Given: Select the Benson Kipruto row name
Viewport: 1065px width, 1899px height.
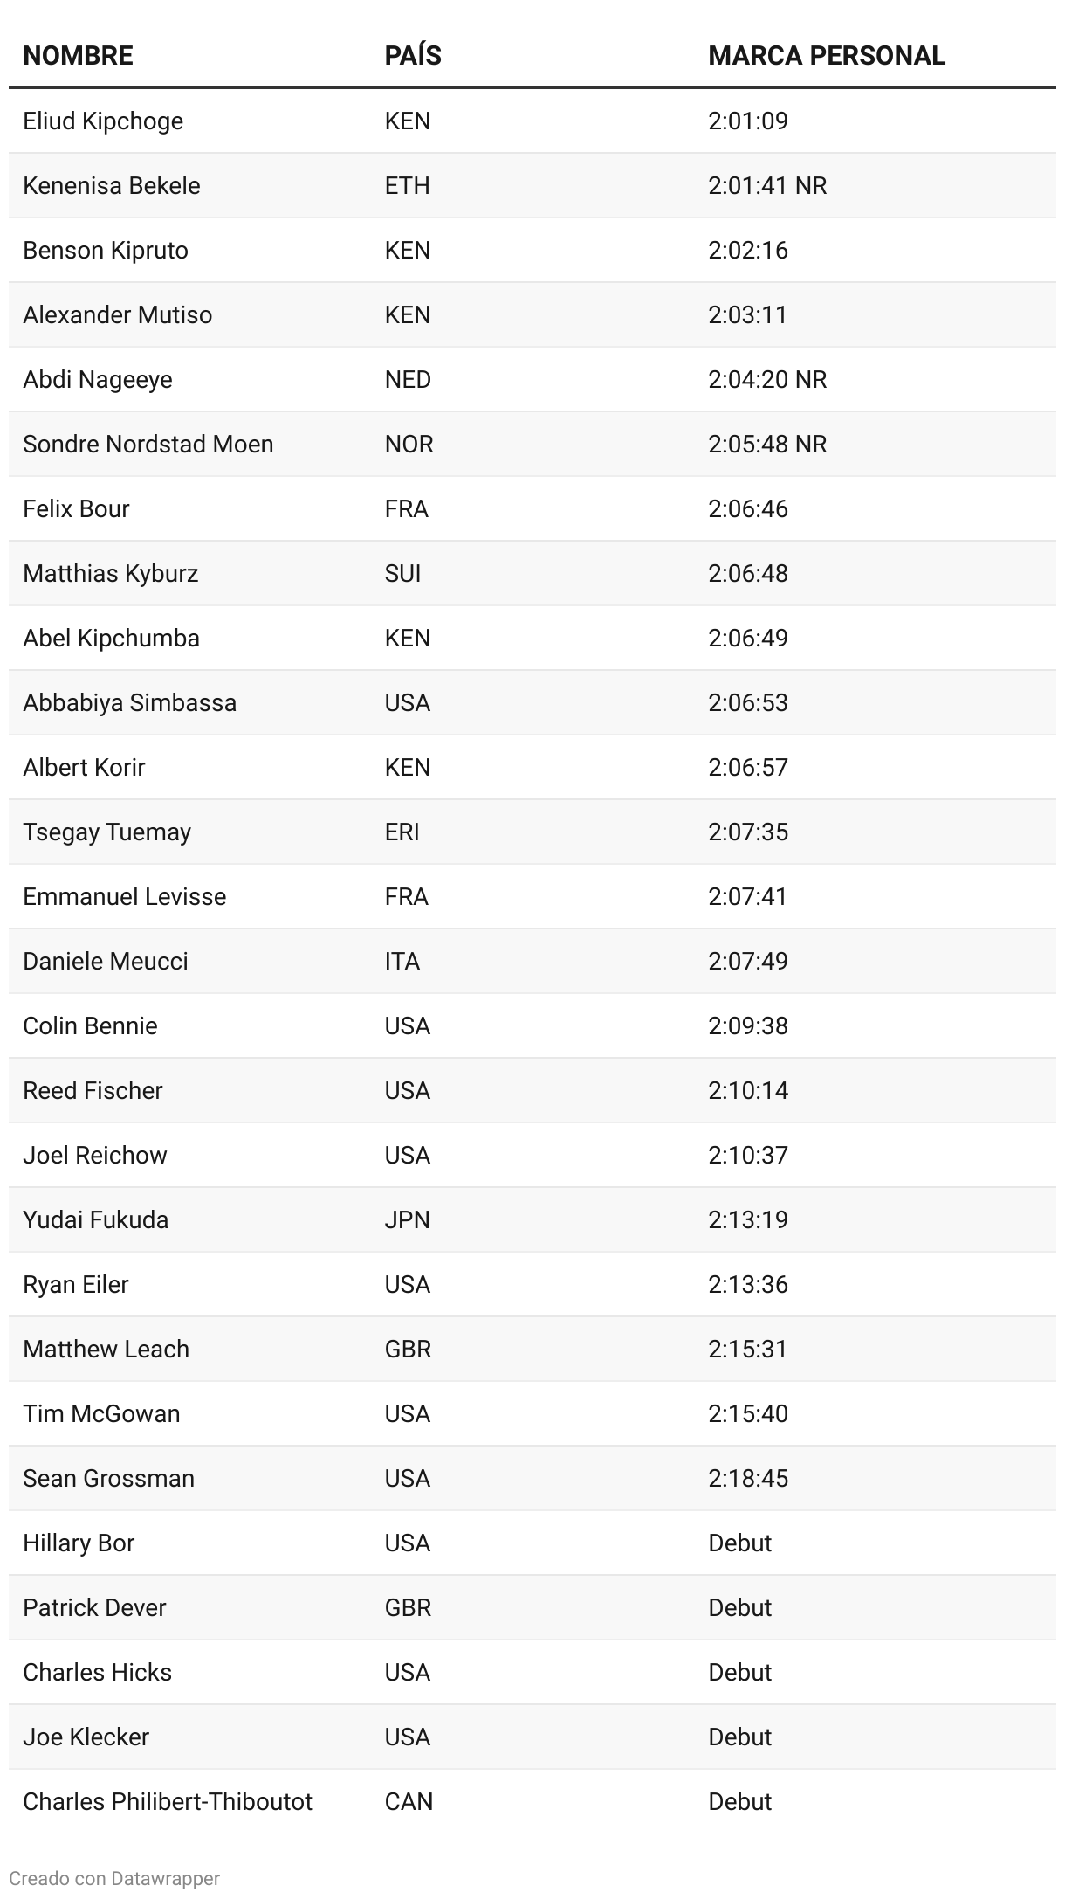Looking at the screenshot, I should pyautogui.click(x=106, y=250).
